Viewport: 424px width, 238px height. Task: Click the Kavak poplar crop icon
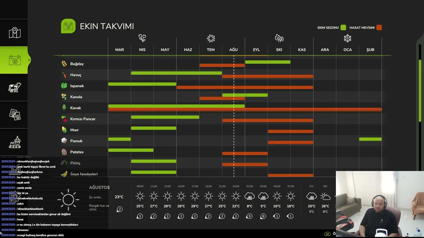[x=64, y=108]
